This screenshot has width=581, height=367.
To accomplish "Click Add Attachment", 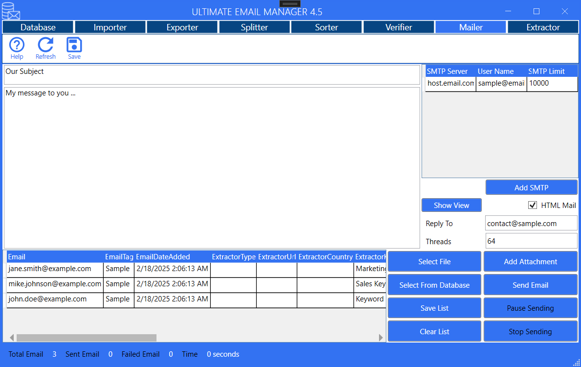I will [530, 261].
